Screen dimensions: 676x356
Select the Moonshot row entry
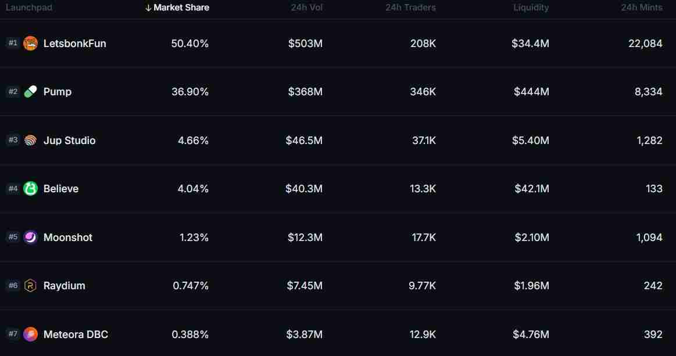(67, 237)
